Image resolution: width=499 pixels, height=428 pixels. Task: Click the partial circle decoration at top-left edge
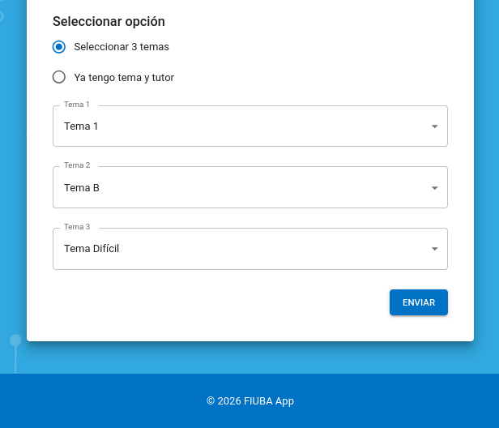pos(1,15)
